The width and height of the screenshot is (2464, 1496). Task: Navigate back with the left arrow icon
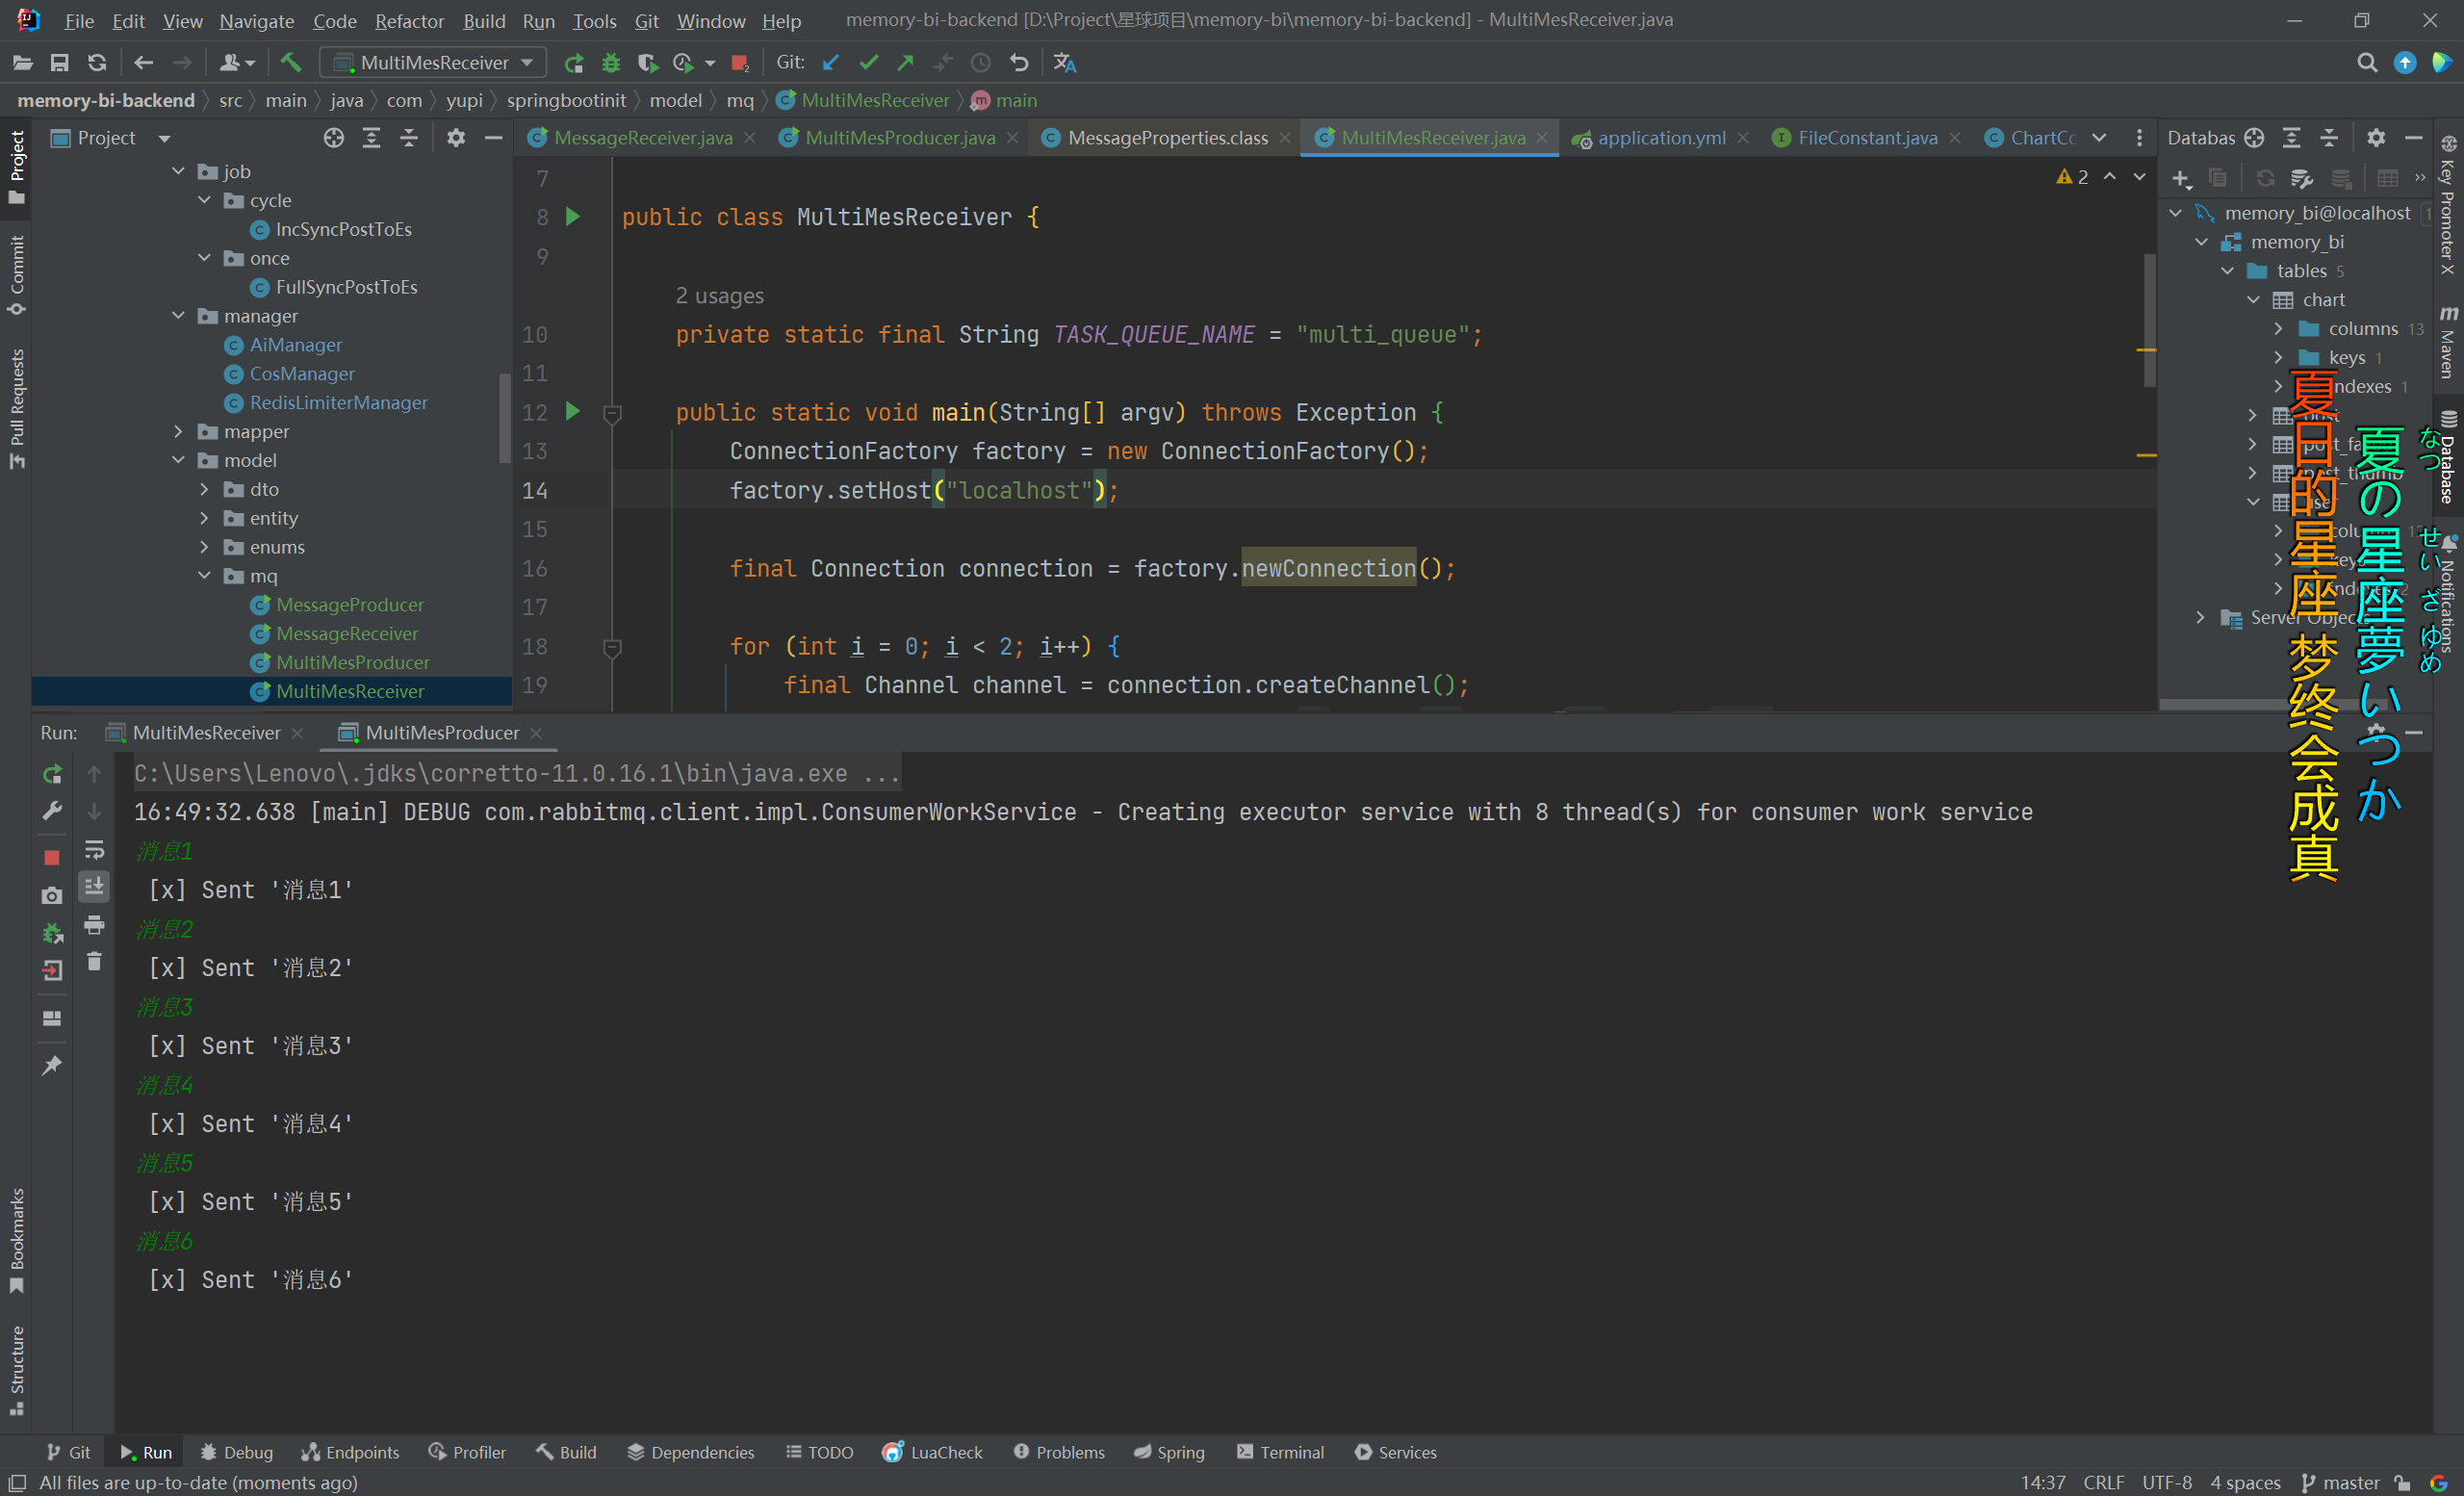click(143, 63)
